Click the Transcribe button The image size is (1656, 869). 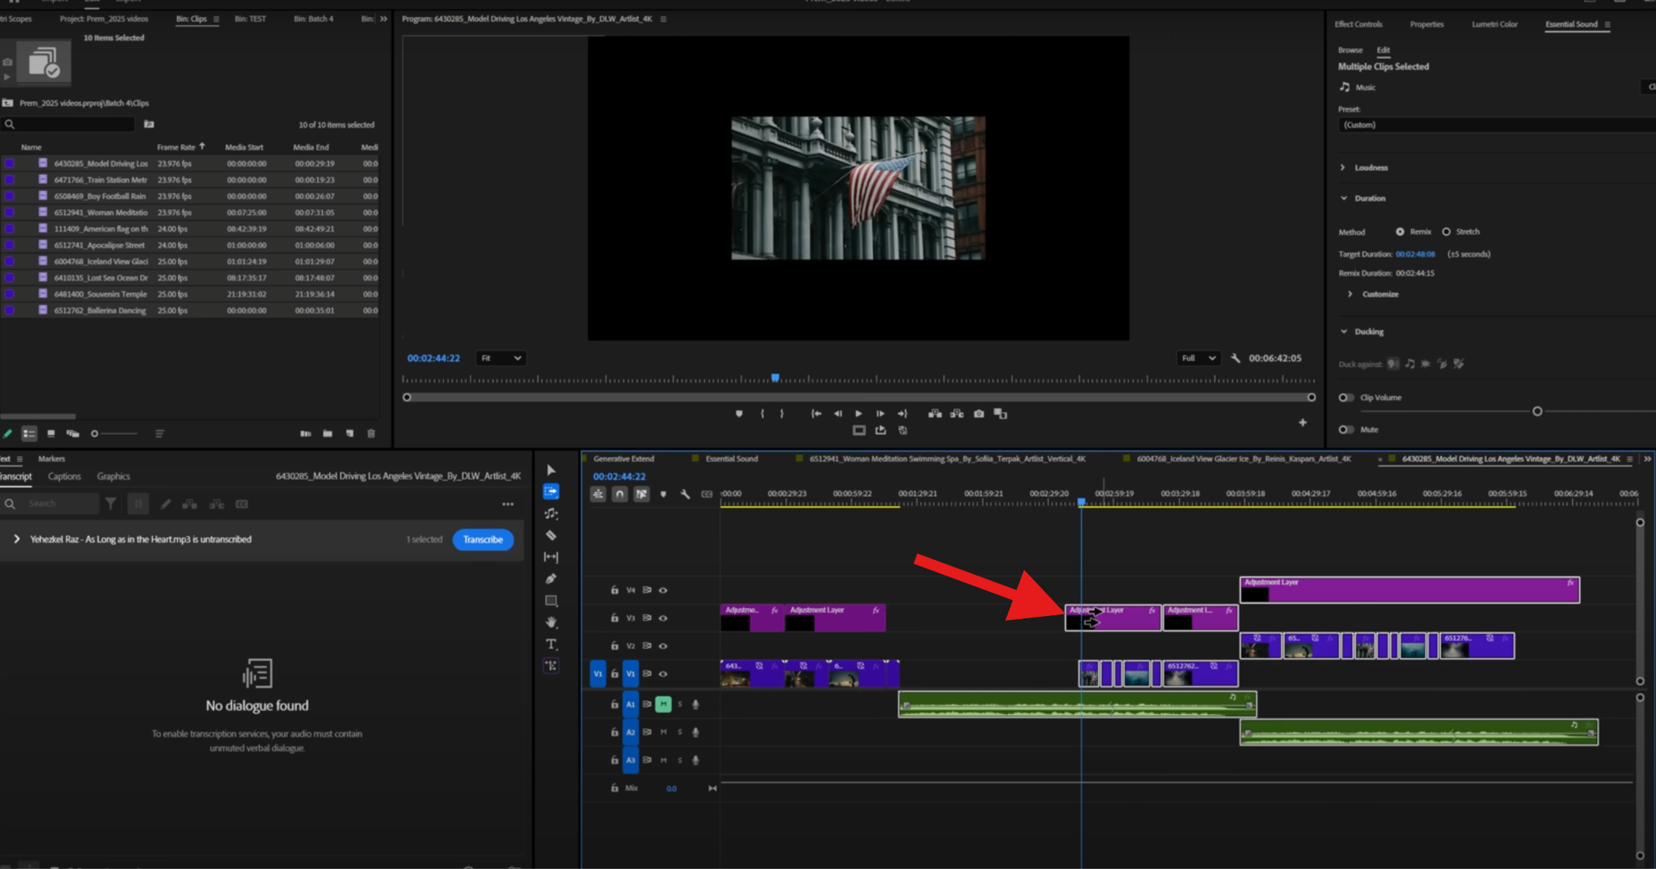coord(483,539)
